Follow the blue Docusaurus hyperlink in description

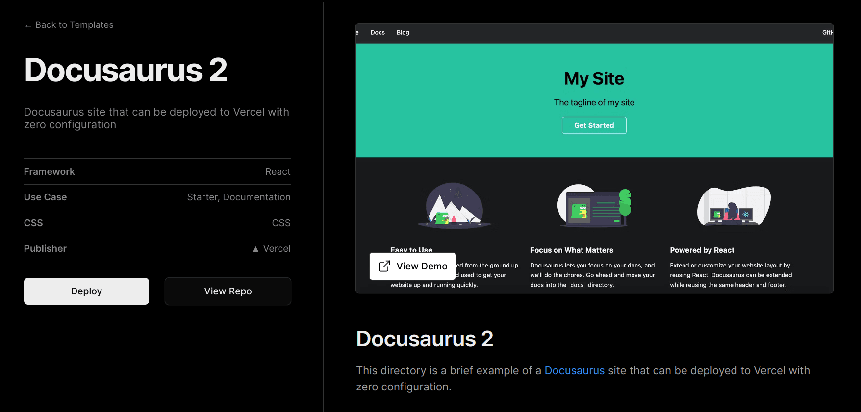574,371
